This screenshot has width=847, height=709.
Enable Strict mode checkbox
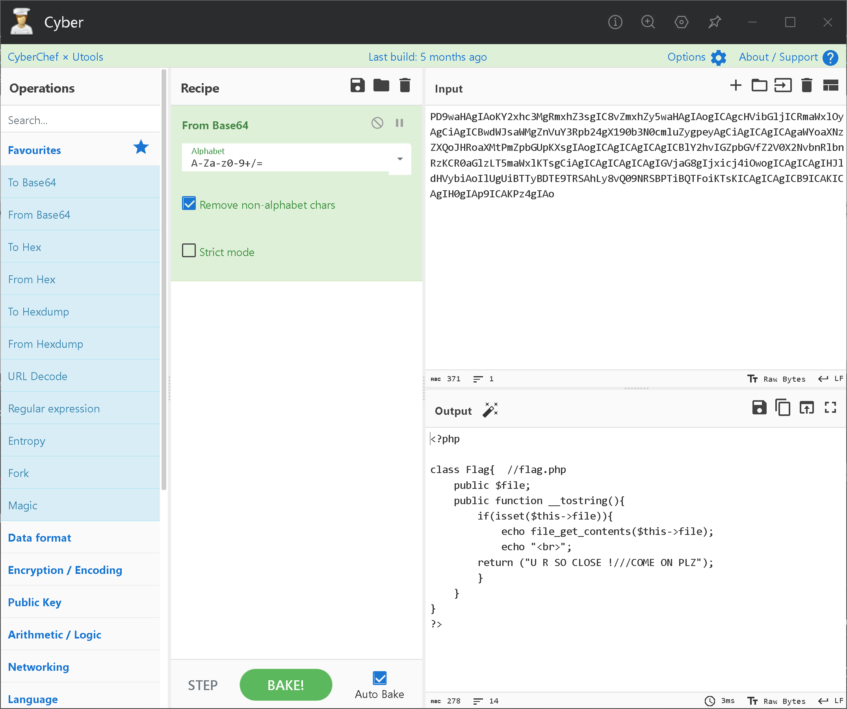(188, 251)
